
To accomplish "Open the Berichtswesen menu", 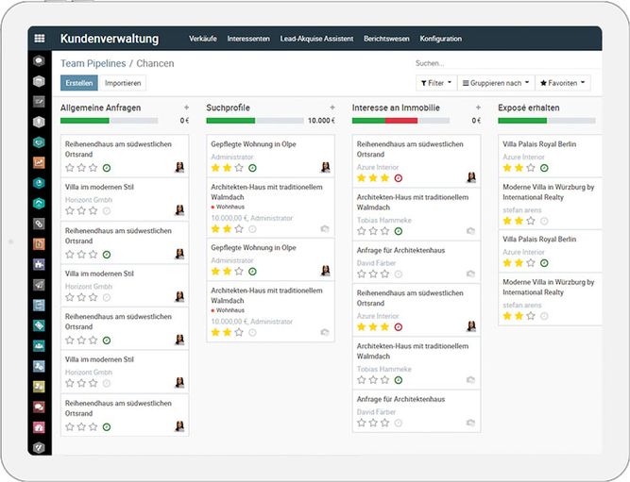I will [386, 39].
